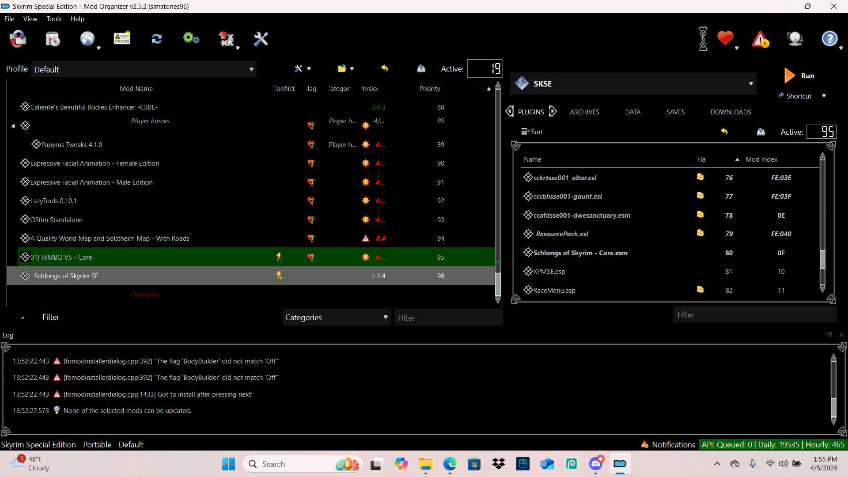Open the puzzle-piece tools plugins icon
This screenshot has height=477, width=848.
point(227,39)
